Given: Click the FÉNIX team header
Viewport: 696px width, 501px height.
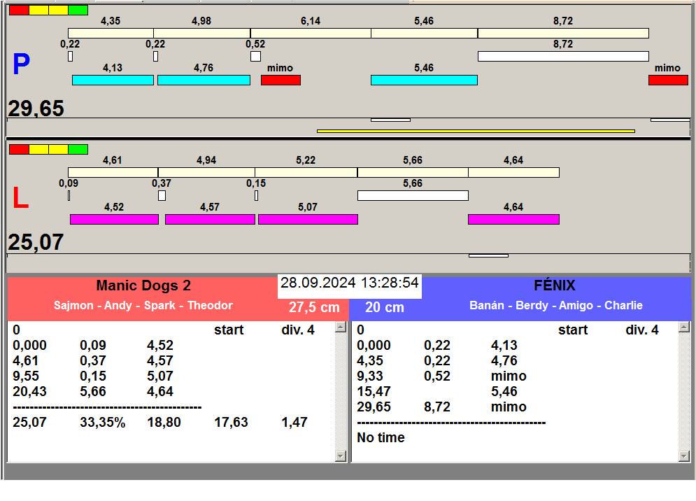Looking at the screenshot, I should click(554, 285).
